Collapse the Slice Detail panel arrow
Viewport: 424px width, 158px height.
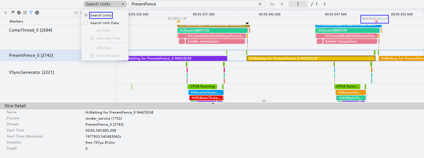(x=213, y=104)
